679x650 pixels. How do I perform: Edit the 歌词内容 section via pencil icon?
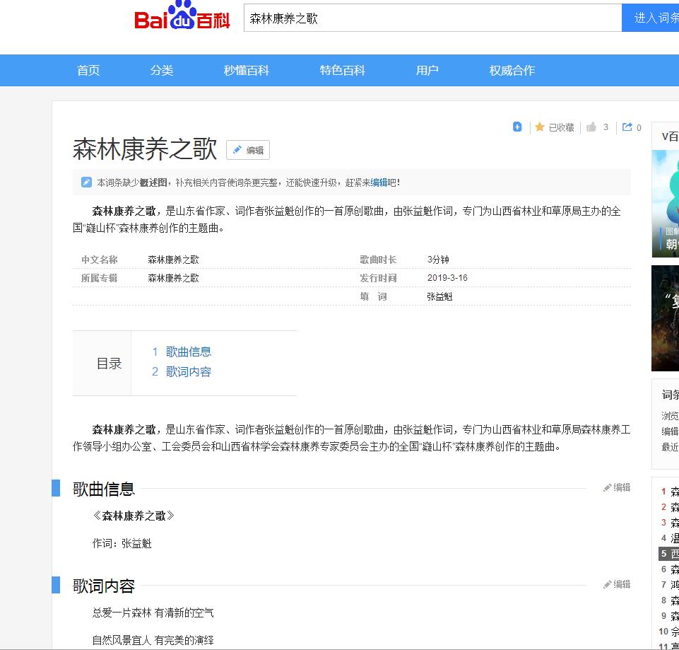(608, 584)
